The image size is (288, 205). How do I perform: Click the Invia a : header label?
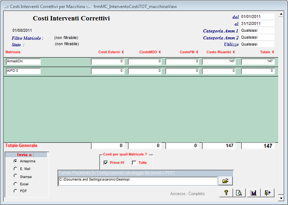pos(26,155)
